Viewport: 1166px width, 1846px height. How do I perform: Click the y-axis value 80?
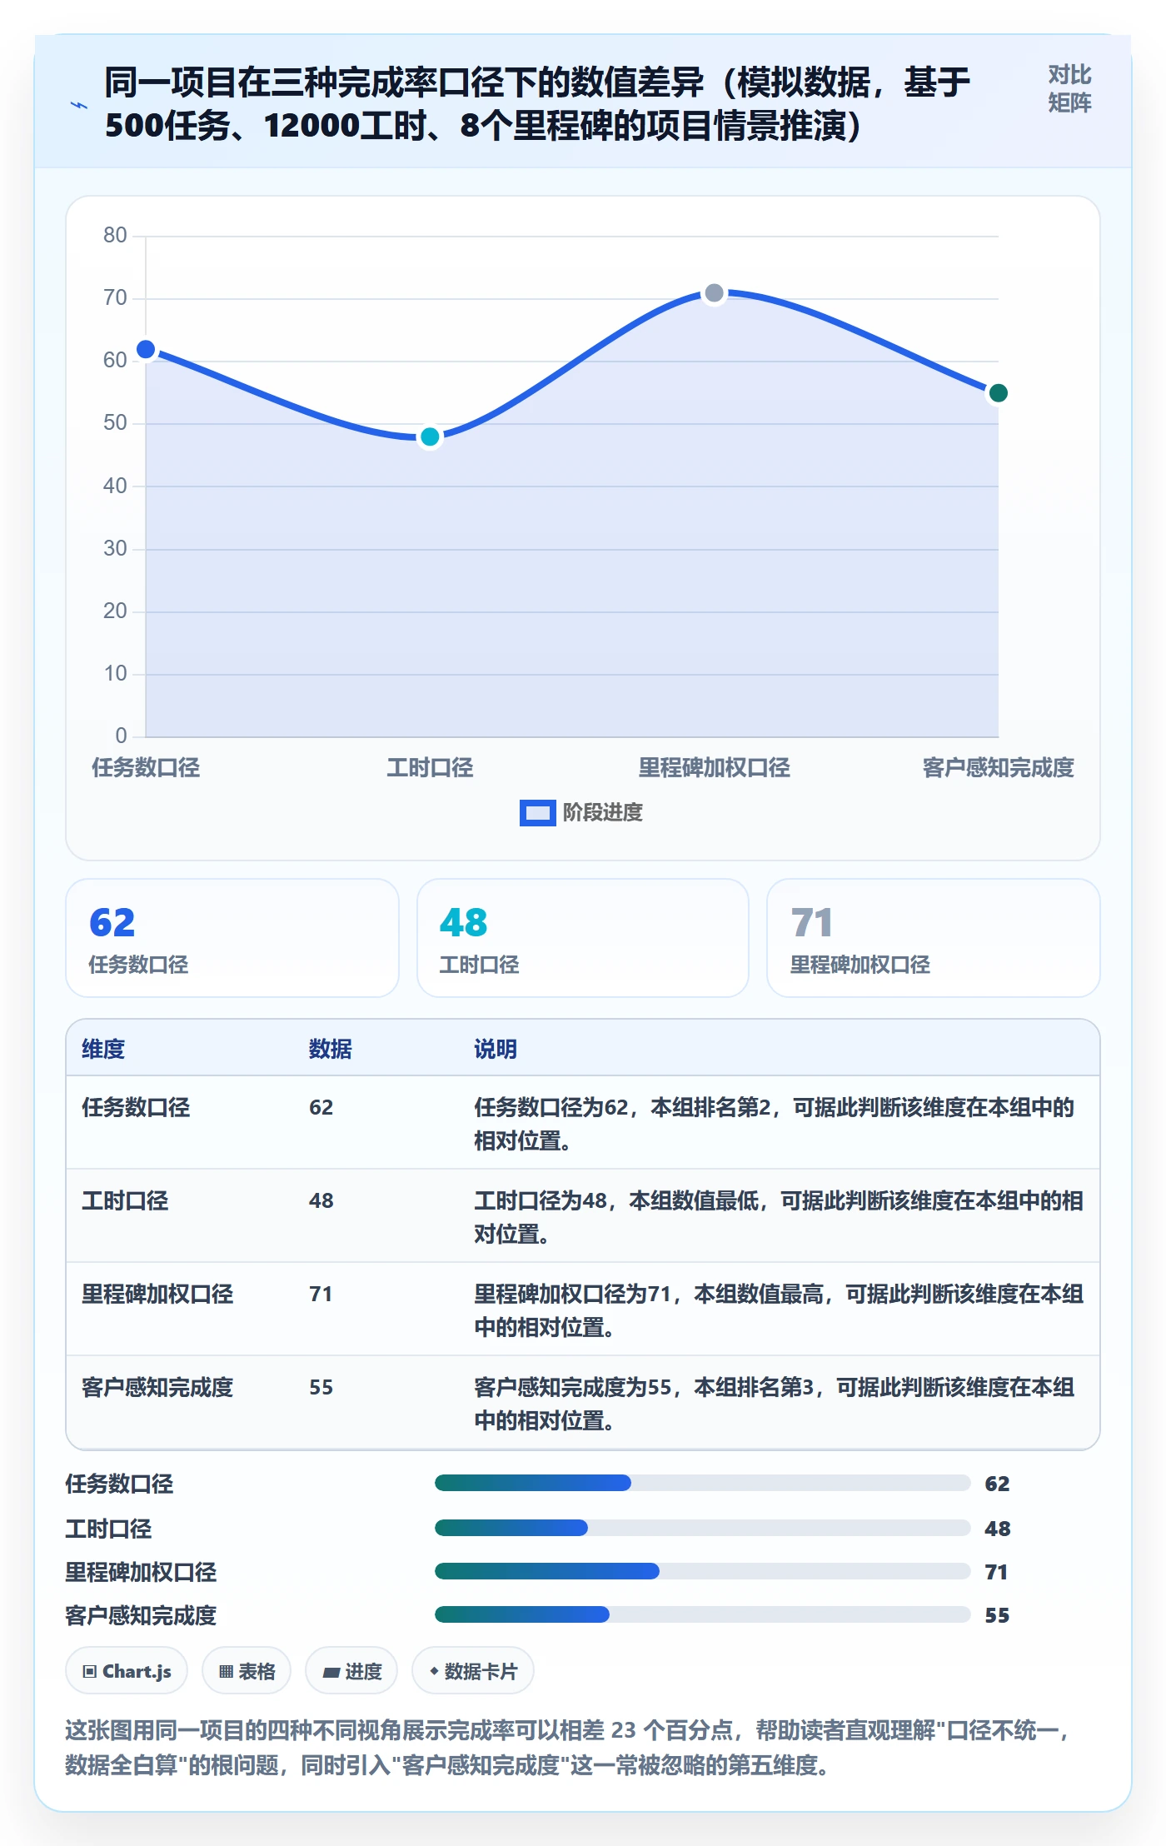point(115,235)
